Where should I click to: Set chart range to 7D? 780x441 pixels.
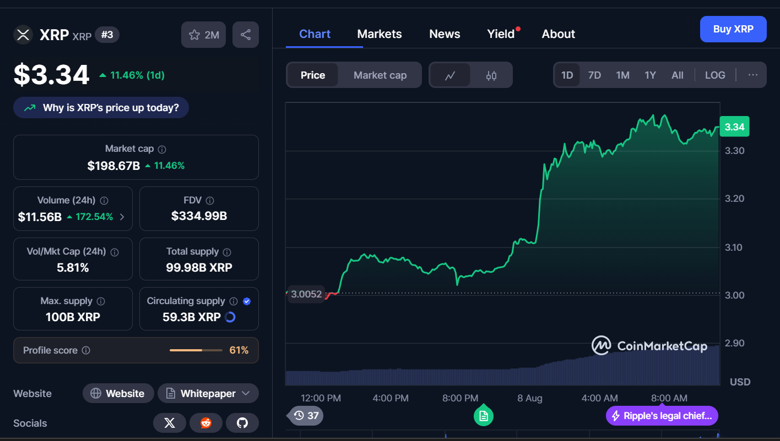click(x=594, y=75)
